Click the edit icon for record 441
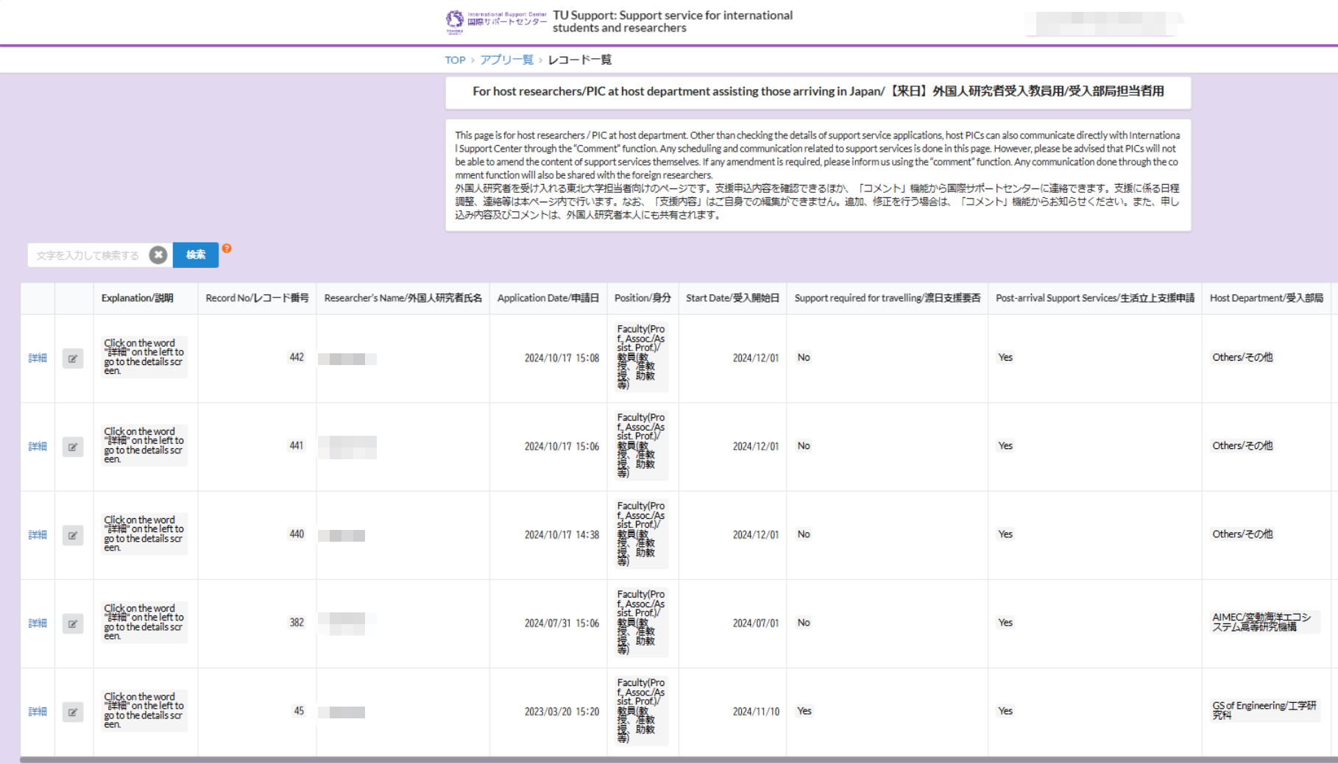The image size is (1338, 764). [x=73, y=447]
